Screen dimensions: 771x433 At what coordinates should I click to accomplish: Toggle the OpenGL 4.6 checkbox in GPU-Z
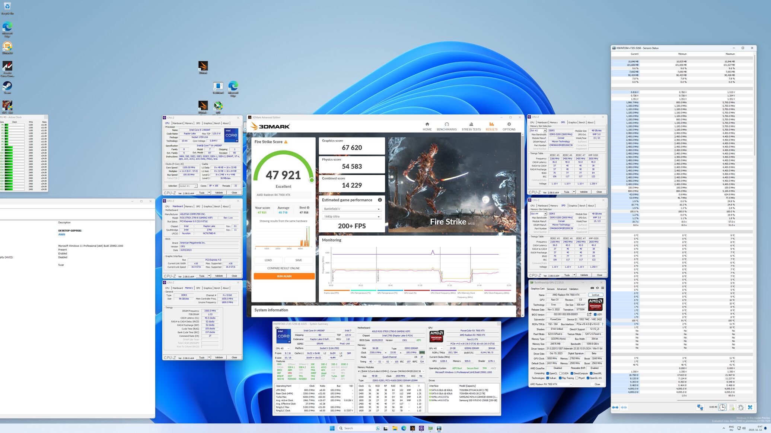click(588, 378)
